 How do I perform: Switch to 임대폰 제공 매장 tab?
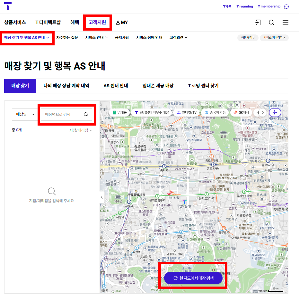click(158, 86)
